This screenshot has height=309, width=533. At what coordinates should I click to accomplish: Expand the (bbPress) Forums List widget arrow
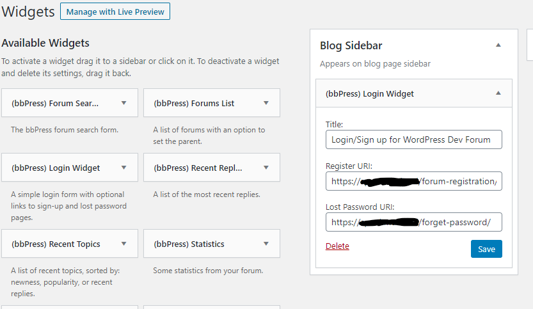point(266,103)
